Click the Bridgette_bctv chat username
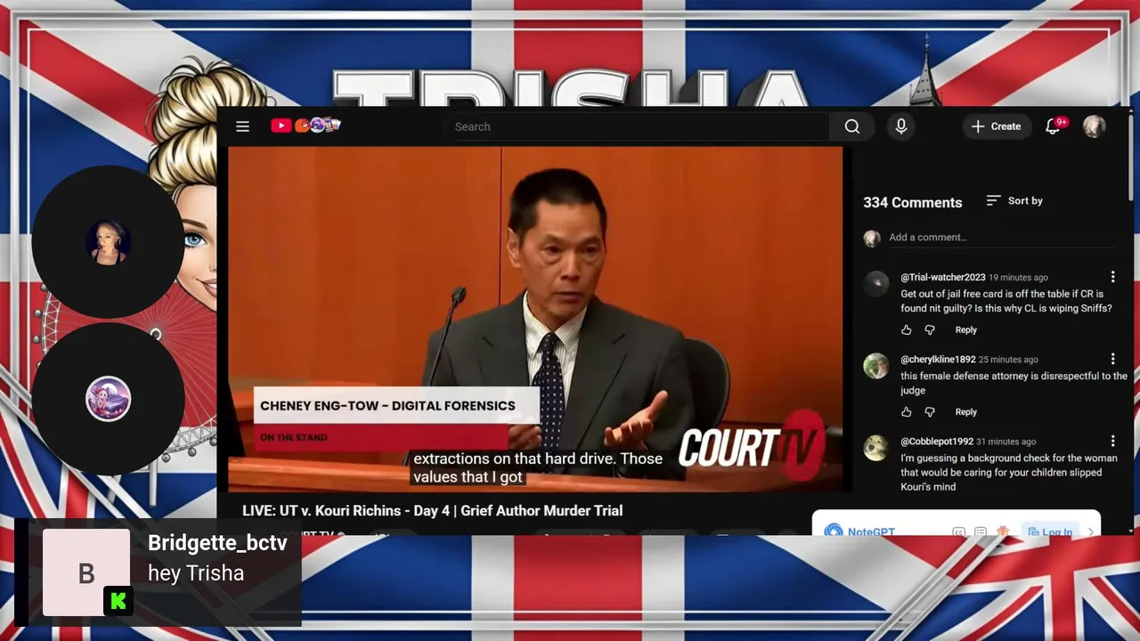Image resolution: width=1140 pixels, height=641 pixels. (x=217, y=543)
